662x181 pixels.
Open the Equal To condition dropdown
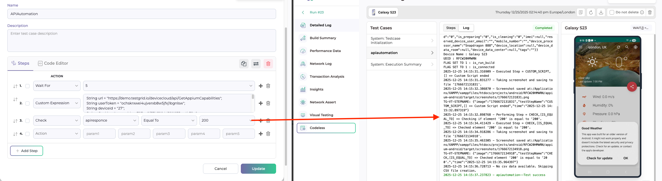click(x=169, y=120)
